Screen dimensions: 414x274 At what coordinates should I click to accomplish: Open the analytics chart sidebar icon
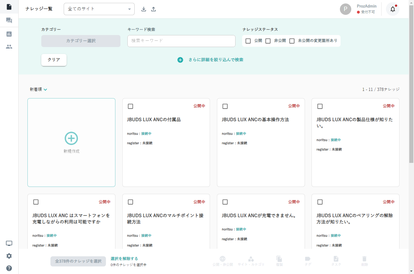[9, 34]
